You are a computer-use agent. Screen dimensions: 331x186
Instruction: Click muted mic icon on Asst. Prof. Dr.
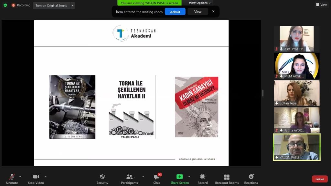277,49
